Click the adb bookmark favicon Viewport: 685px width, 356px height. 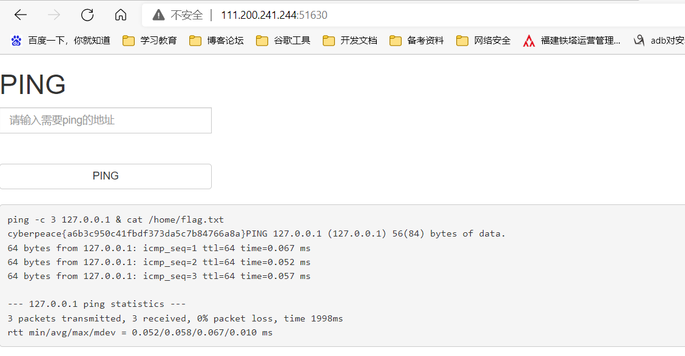[x=639, y=41]
